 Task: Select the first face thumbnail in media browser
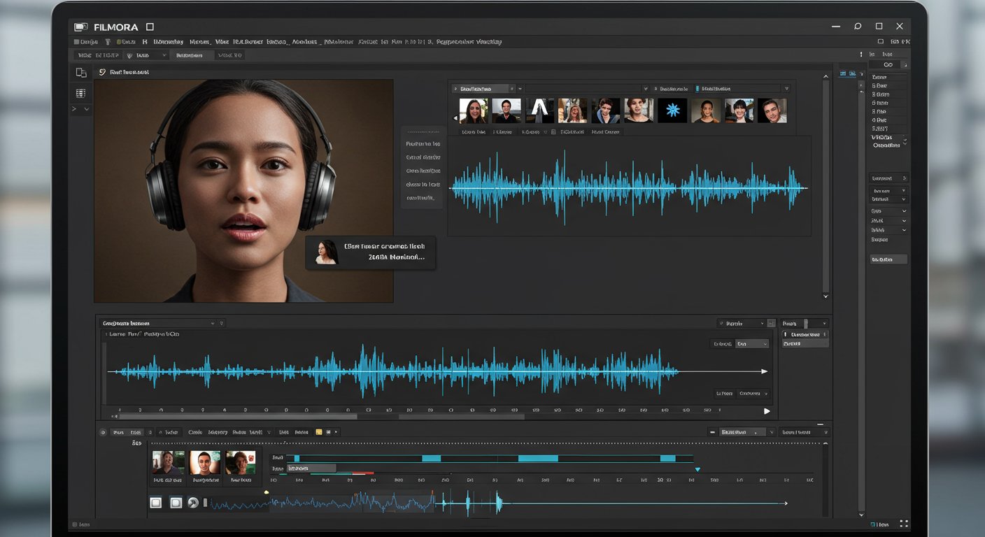click(x=474, y=110)
